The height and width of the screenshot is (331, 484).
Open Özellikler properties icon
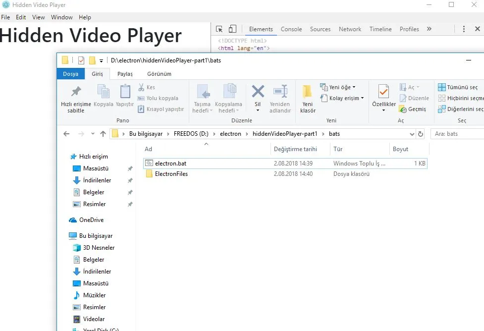coord(383,92)
